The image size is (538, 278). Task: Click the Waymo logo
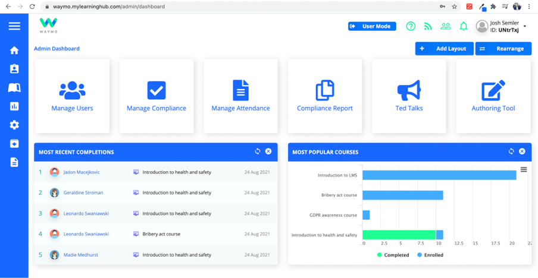pos(48,26)
